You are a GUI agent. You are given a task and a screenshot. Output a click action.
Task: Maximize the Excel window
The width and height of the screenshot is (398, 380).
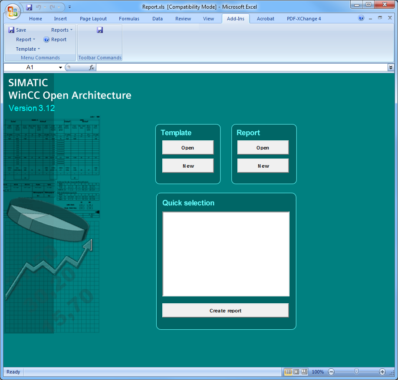point(368,5)
